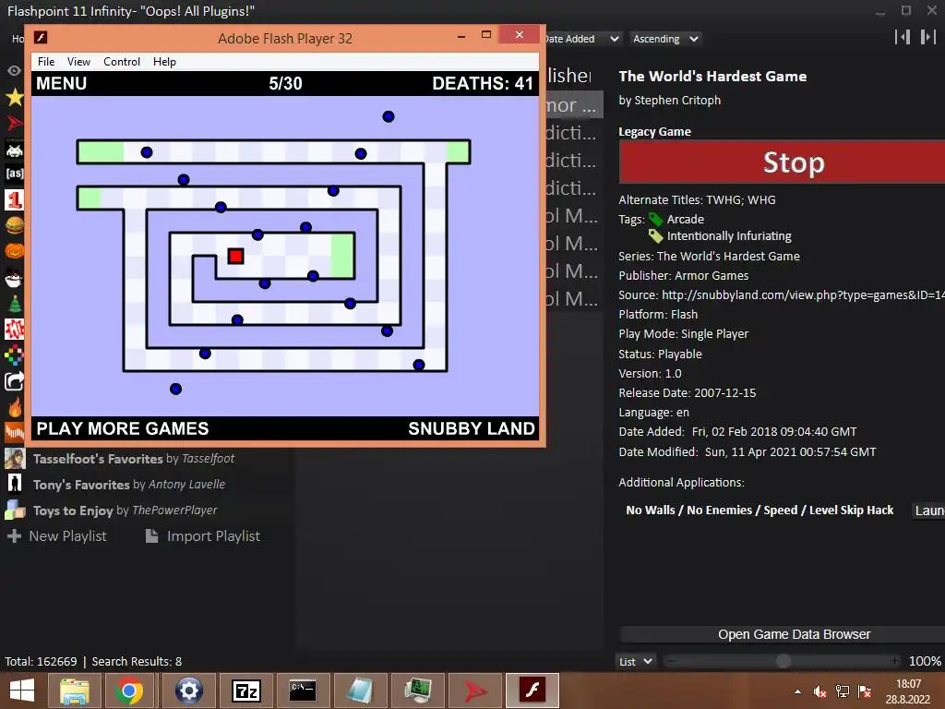Click the muted volume tray icon
The width and height of the screenshot is (945, 709).
819,691
